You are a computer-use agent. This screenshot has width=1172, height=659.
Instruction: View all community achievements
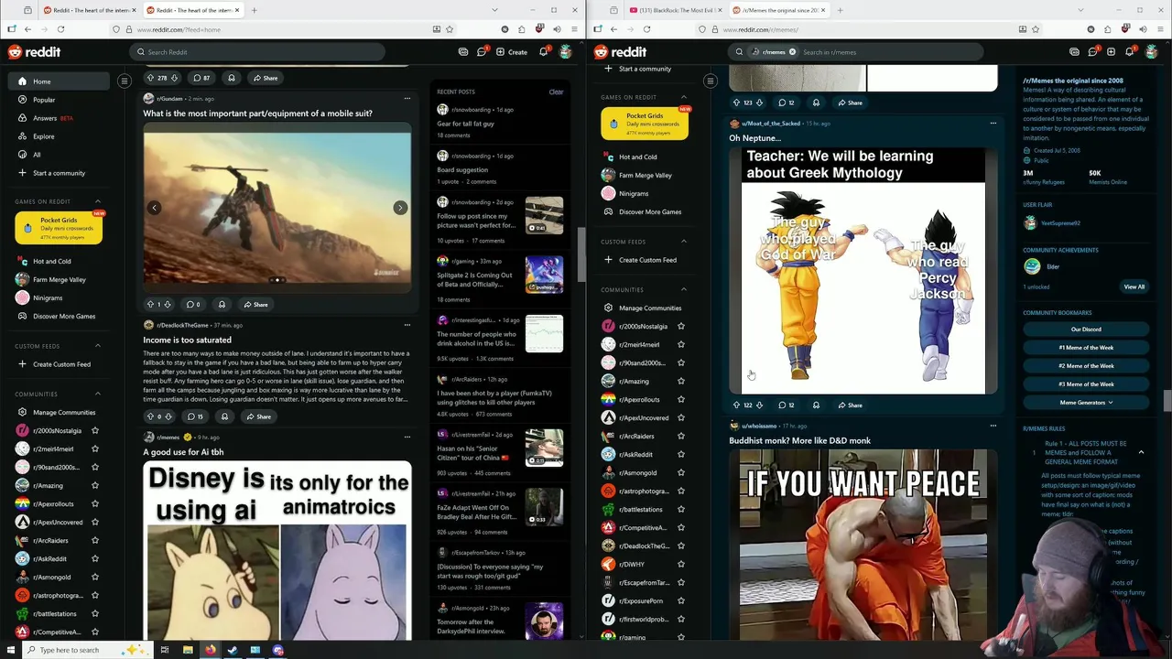1134,286
